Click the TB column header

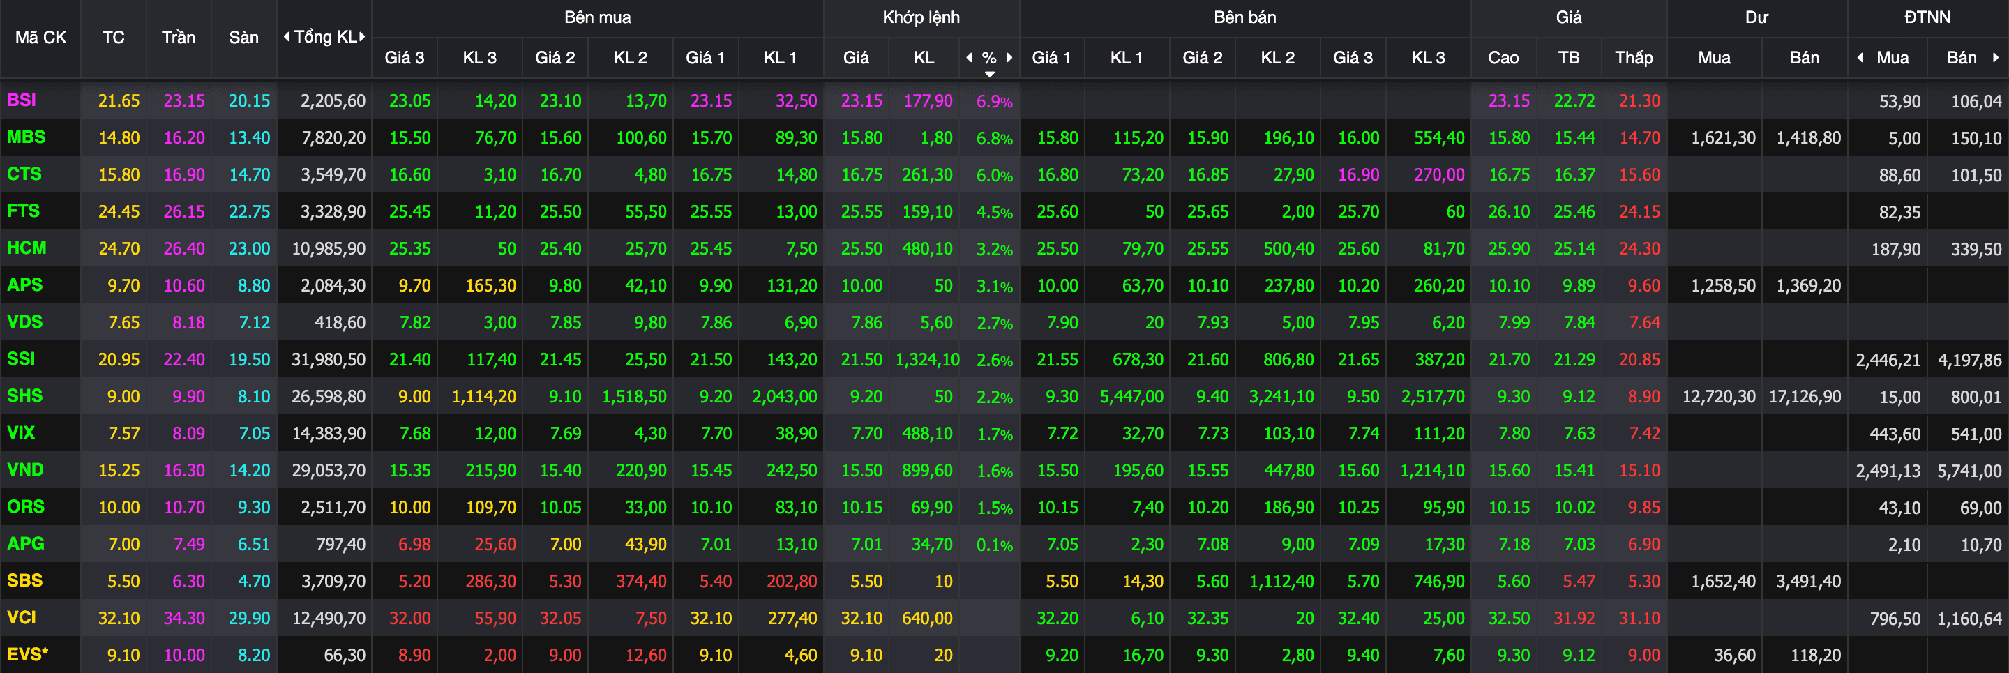1568,58
